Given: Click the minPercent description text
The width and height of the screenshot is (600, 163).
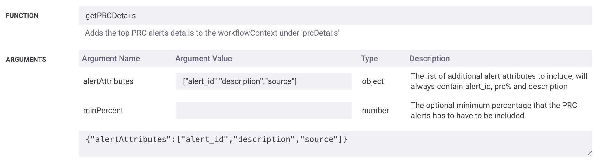Looking at the screenshot, I should 494,110.
